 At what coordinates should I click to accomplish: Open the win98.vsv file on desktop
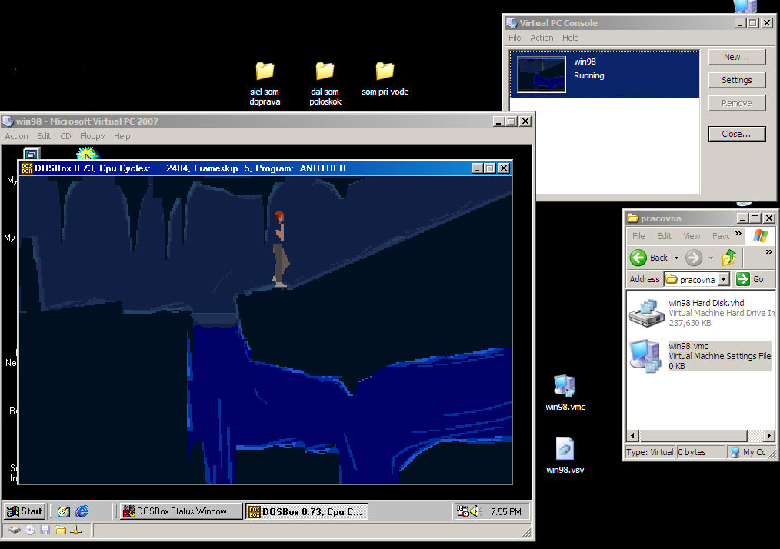(x=565, y=449)
